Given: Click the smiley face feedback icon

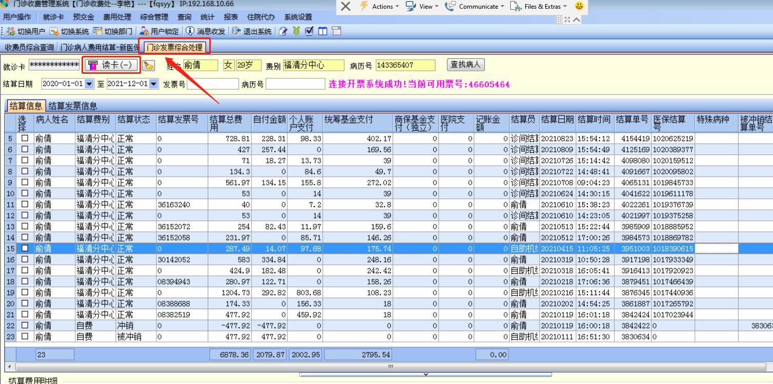Looking at the screenshot, I should click(579, 7).
